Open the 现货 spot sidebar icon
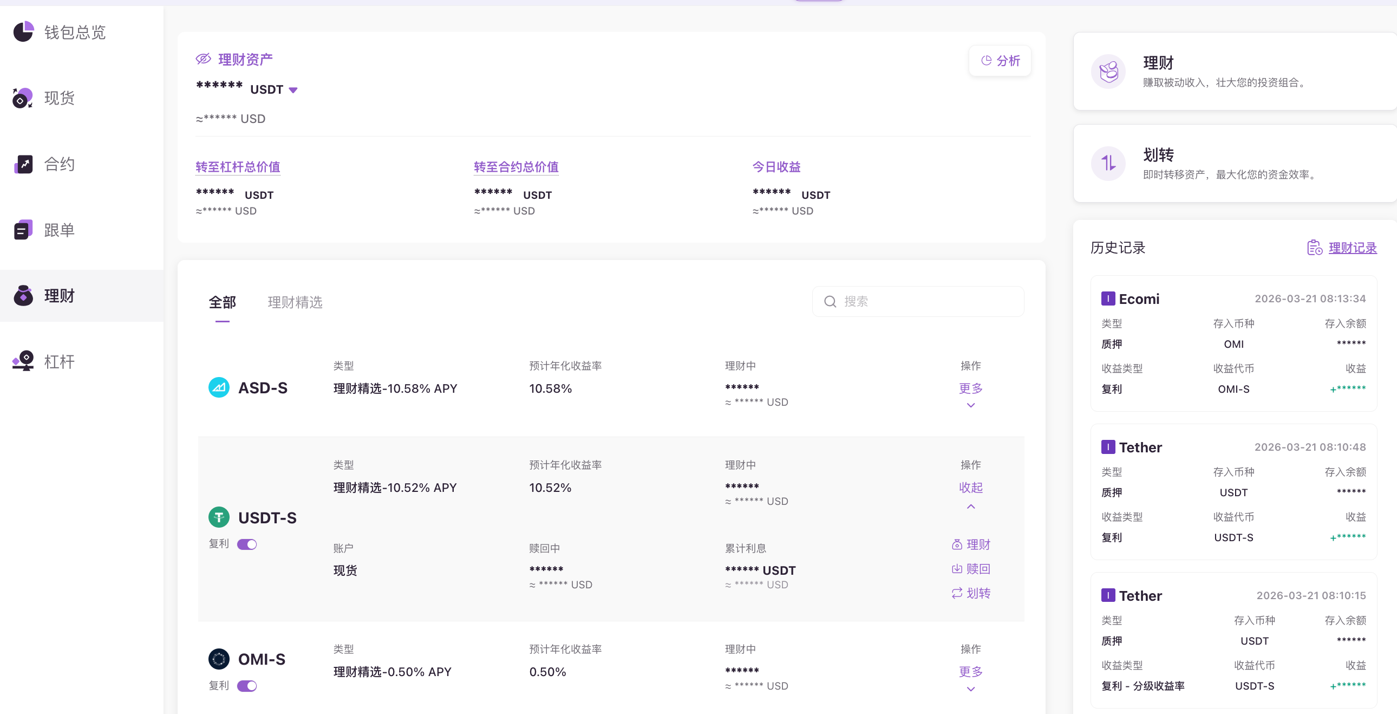 click(23, 98)
